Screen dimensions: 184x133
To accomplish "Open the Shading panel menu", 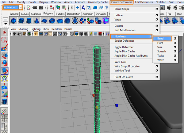I will [23, 29].
